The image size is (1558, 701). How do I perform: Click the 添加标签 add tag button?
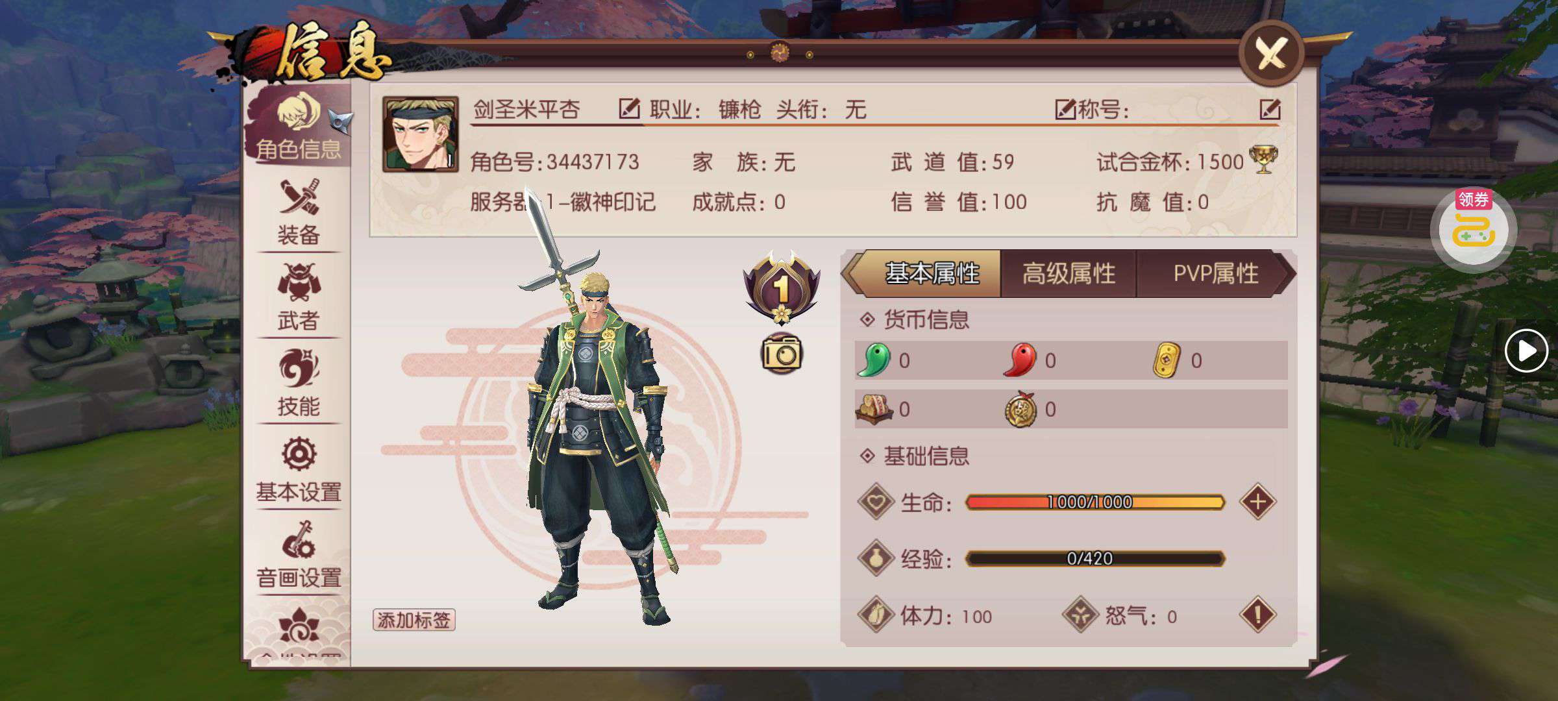(414, 620)
